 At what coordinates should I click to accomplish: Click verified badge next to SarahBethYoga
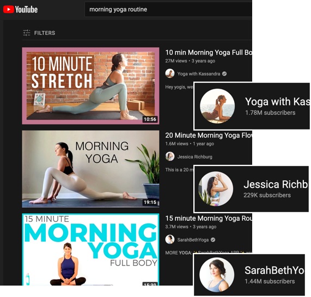tap(213, 240)
